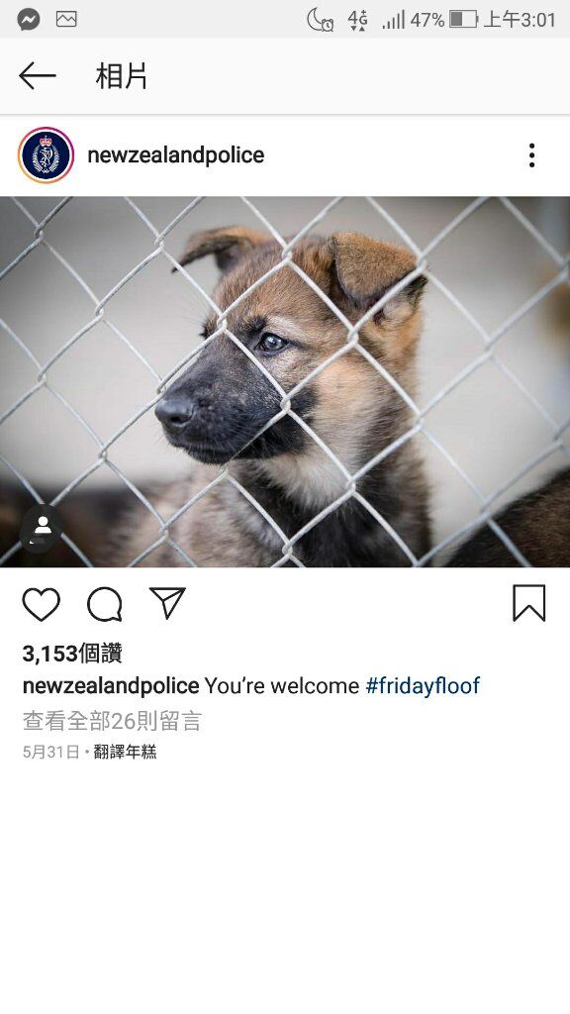Open newzealandpolice username in the caption
This screenshot has width=570, height=1014.
(x=111, y=685)
